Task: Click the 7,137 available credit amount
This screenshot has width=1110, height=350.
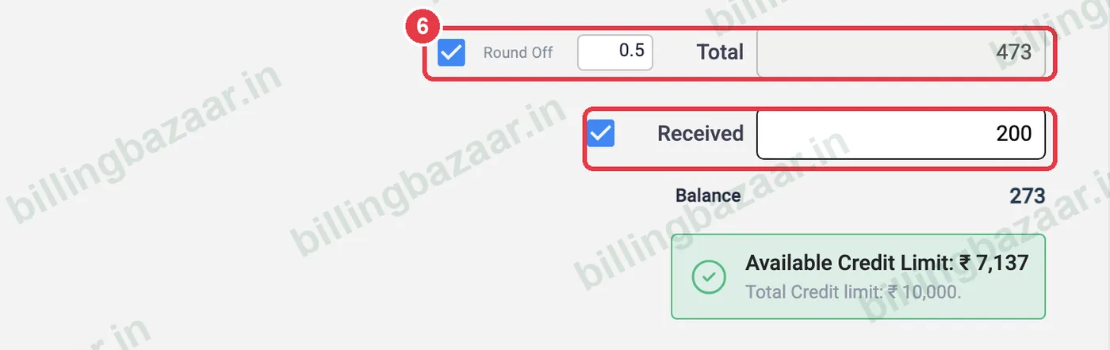Action: pyautogui.click(x=1002, y=264)
